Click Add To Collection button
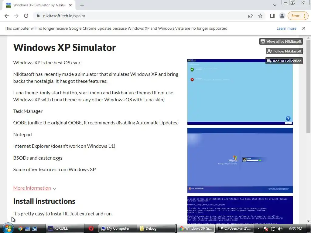This screenshot has width=311, height=233. click(x=284, y=61)
